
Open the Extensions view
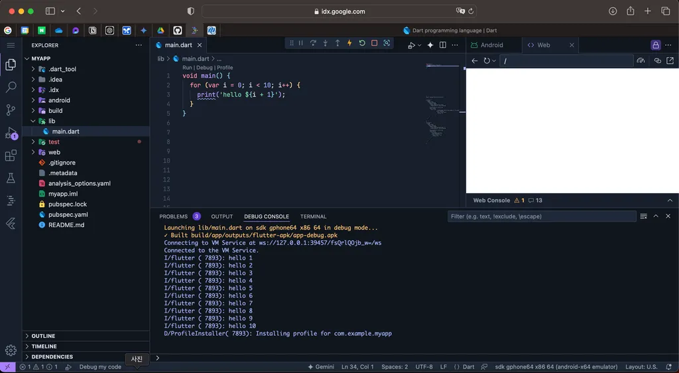(11, 155)
